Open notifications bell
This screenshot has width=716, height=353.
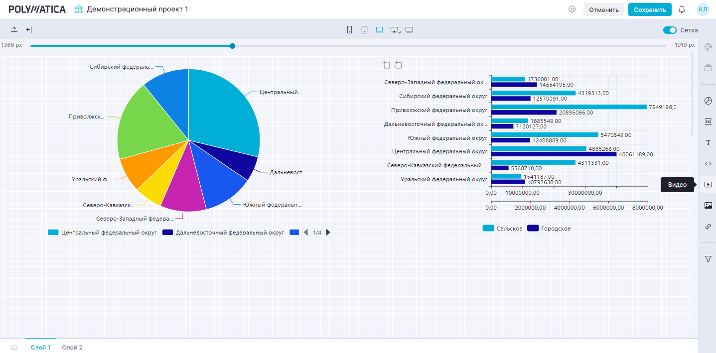pyautogui.click(x=682, y=9)
